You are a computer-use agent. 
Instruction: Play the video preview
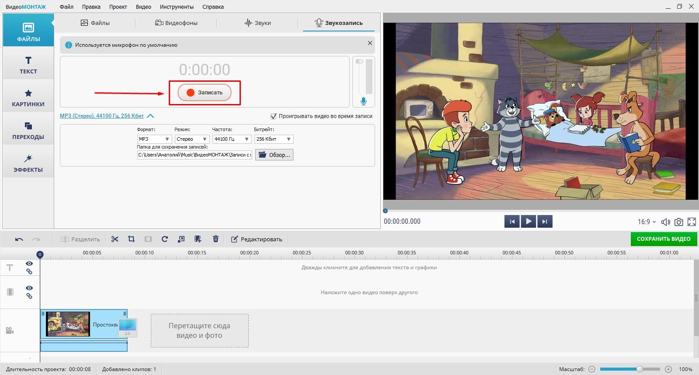(x=529, y=222)
